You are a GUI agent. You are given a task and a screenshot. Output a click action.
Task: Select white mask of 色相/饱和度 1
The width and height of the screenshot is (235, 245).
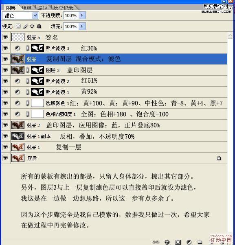tap(37, 114)
